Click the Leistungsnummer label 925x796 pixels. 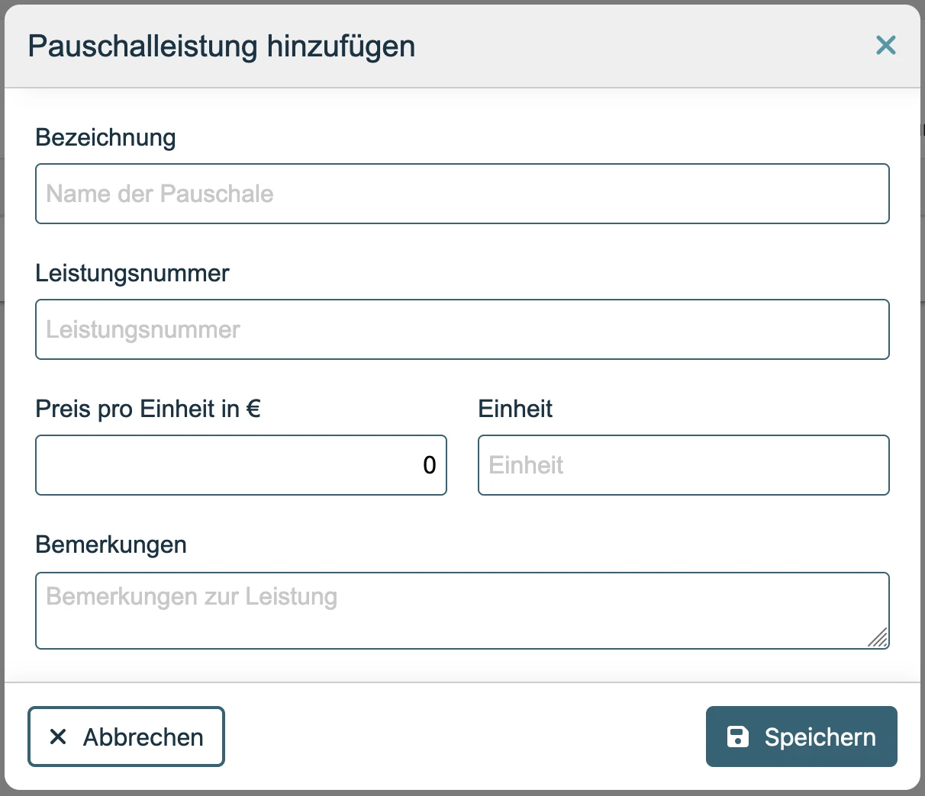coord(132,273)
